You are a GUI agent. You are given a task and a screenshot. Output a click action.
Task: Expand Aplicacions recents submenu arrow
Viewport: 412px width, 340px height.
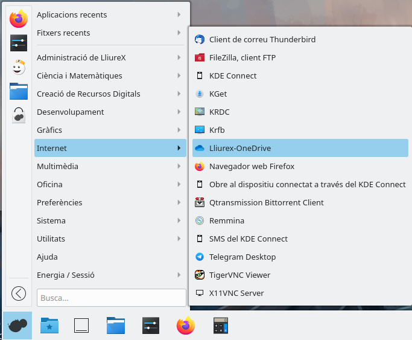tap(179, 15)
